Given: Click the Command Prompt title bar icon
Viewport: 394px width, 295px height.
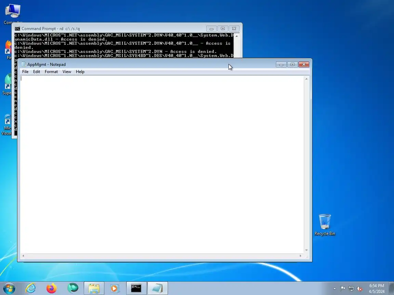Looking at the screenshot, I should pos(17,29).
